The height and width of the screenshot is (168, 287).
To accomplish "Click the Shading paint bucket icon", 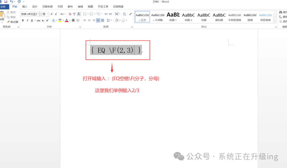I will 117,20.
